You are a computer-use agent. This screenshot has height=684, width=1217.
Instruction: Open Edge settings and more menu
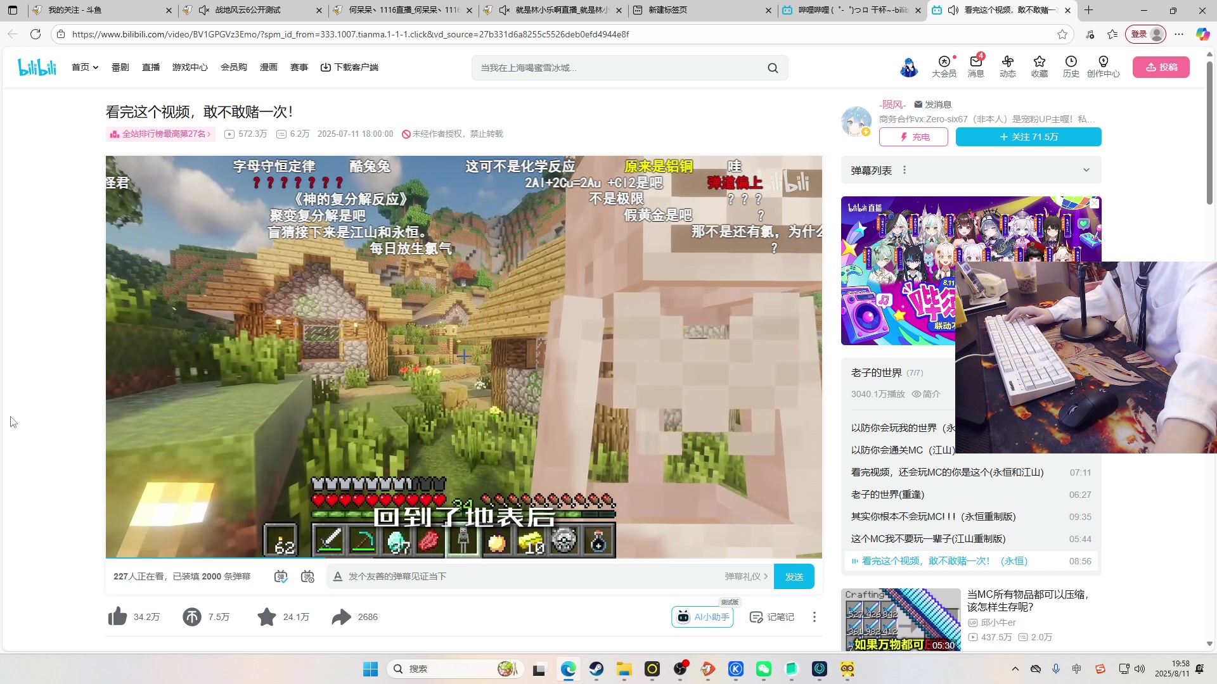click(x=1179, y=34)
